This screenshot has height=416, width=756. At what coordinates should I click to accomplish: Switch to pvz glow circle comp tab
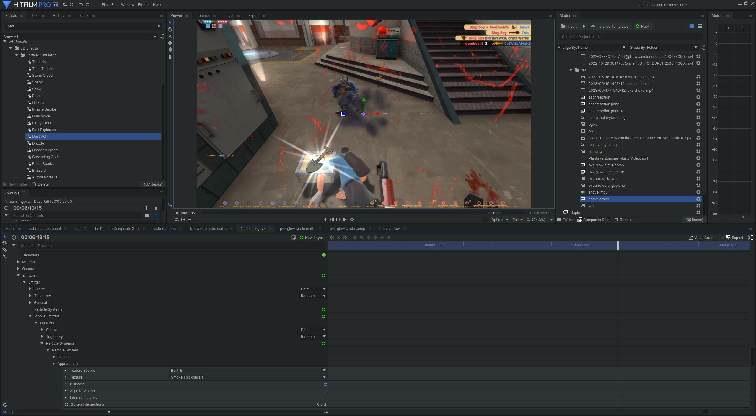[347, 229]
